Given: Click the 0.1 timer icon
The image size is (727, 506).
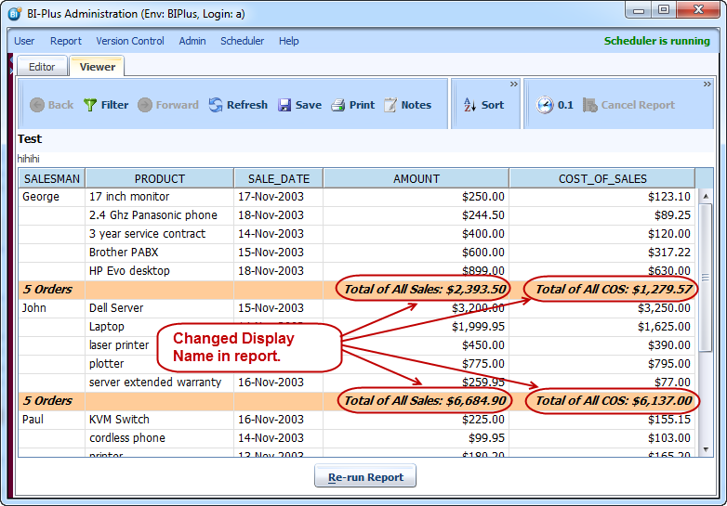Looking at the screenshot, I should click(x=545, y=105).
